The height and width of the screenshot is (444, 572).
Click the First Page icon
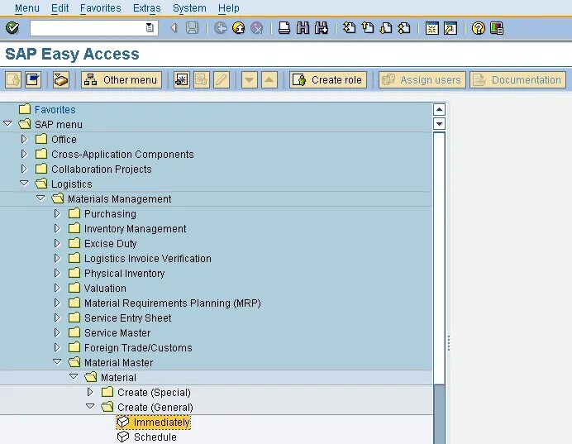click(349, 28)
